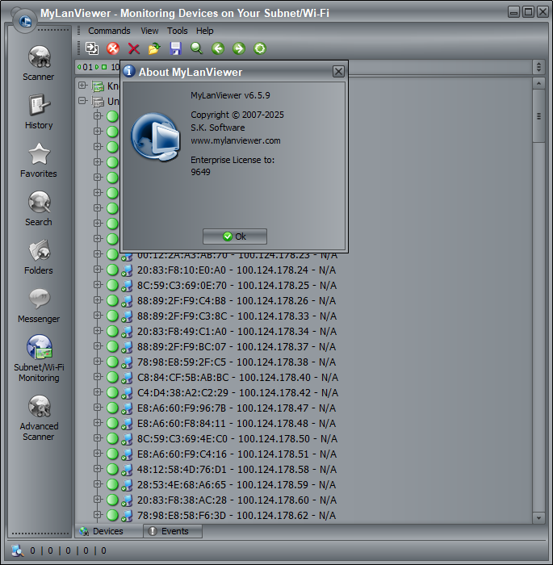Select row 20:83:F8:38:AC:28 - 100.124.178.60
553x565 pixels.
pyautogui.click(x=237, y=500)
